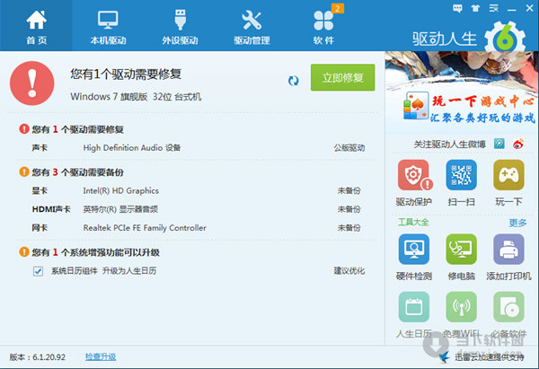This screenshot has height=369, width=539.
Task: Click the 驱动人生 6 logo
Action: pos(469,37)
